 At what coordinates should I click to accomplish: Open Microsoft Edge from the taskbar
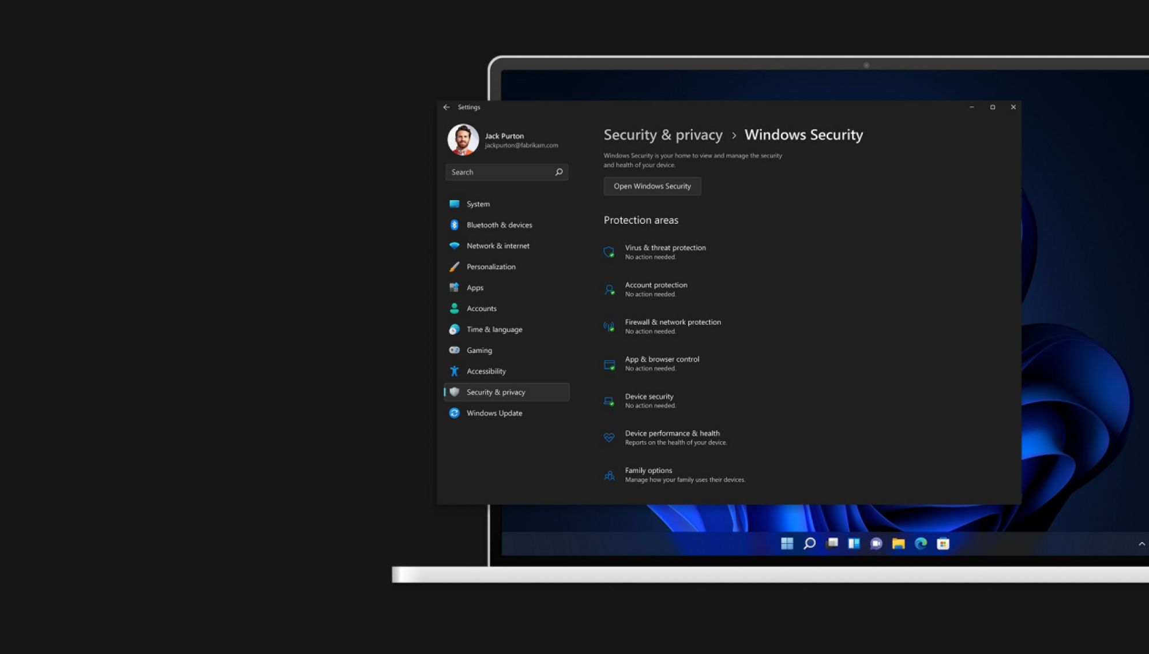pyautogui.click(x=921, y=543)
